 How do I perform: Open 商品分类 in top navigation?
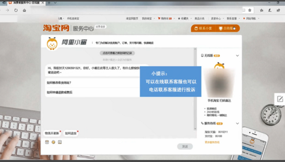199,18
